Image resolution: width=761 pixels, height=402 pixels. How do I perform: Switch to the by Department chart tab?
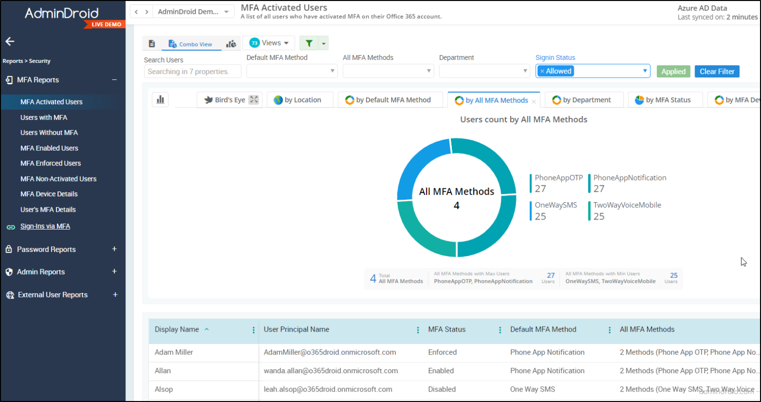(584, 100)
